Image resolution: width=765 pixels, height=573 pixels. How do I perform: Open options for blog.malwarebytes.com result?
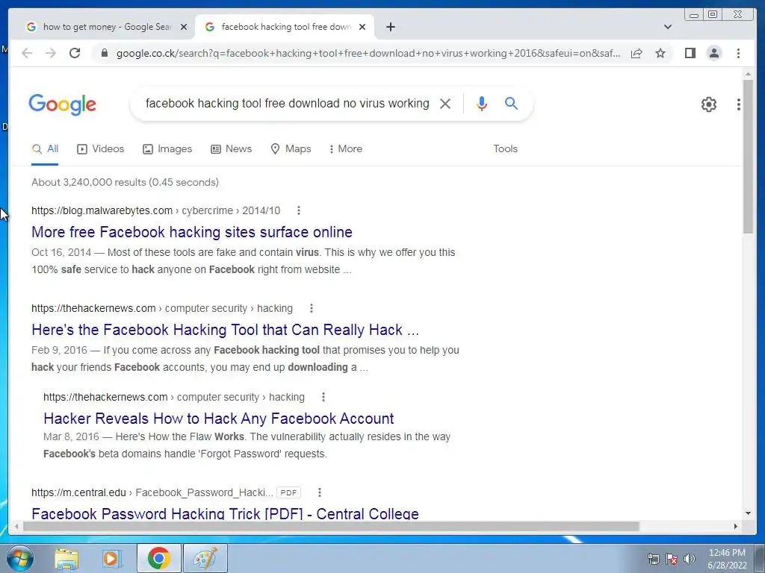click(299, 210)
